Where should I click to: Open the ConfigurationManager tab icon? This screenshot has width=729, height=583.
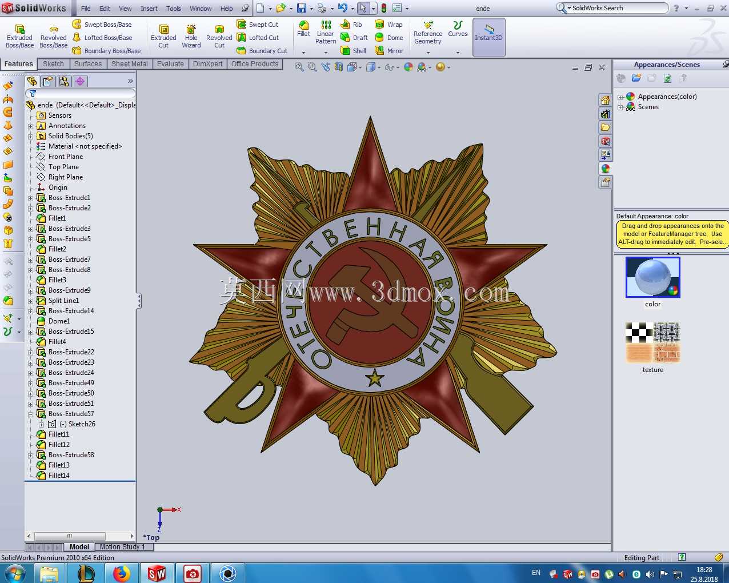(64, 81)
